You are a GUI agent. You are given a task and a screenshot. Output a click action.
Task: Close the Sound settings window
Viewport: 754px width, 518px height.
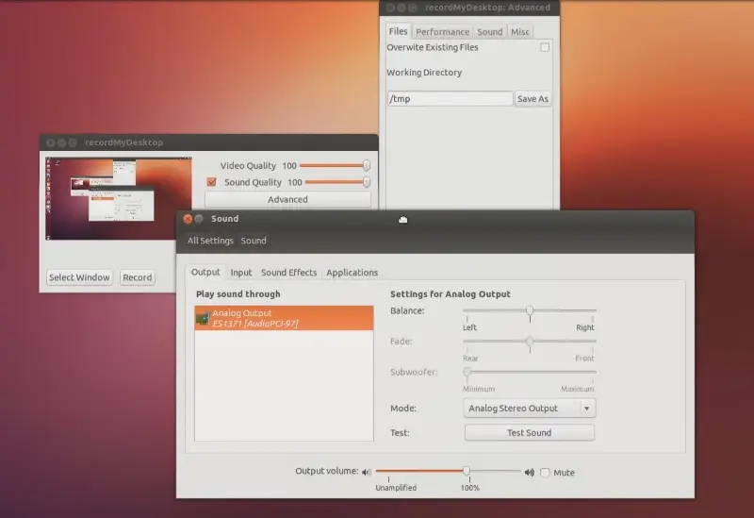(x=188, y=219)
